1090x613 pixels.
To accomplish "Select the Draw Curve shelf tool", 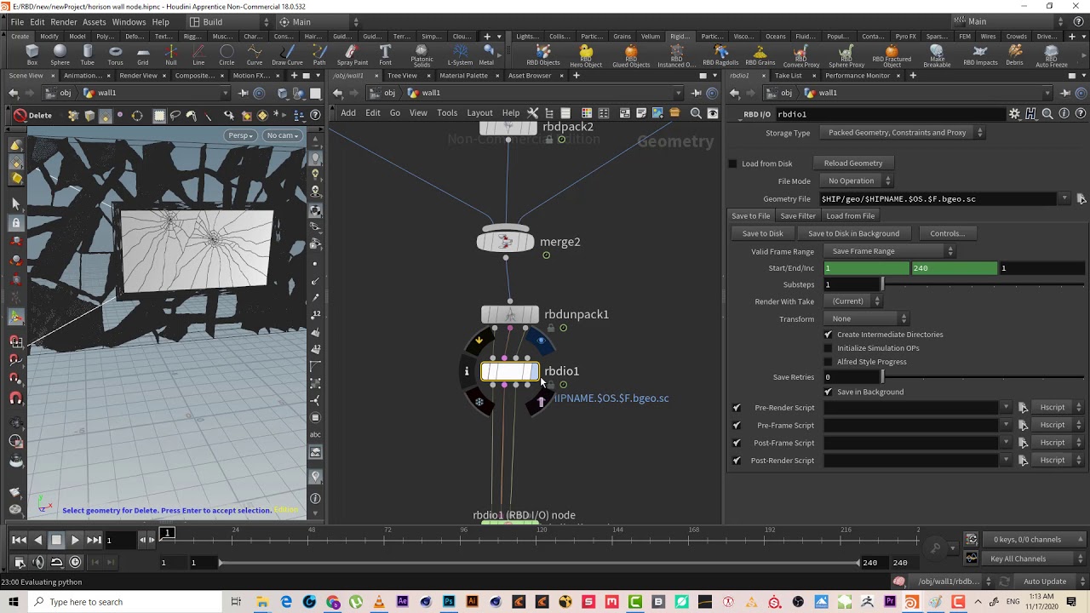I will [x=287, y=55].
